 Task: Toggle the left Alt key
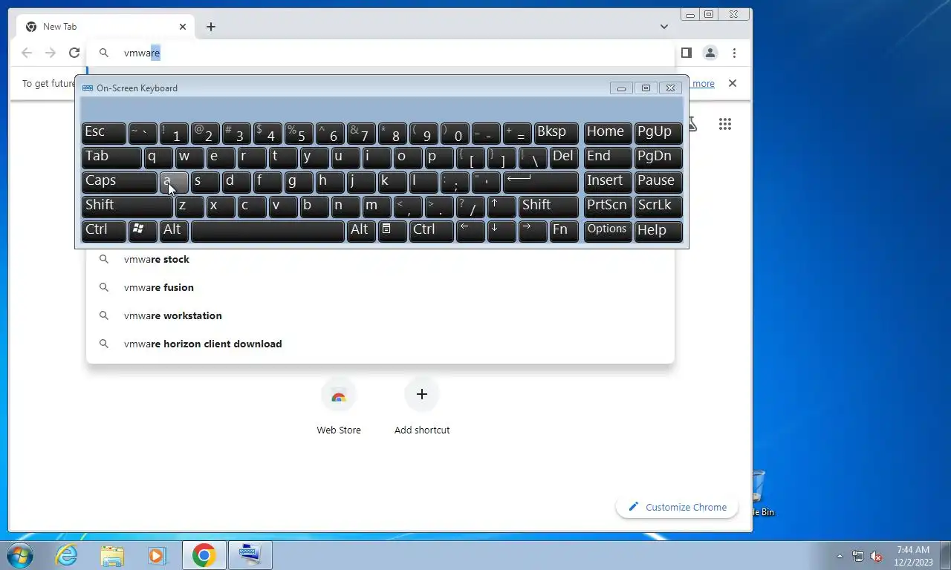click(174, 231)
